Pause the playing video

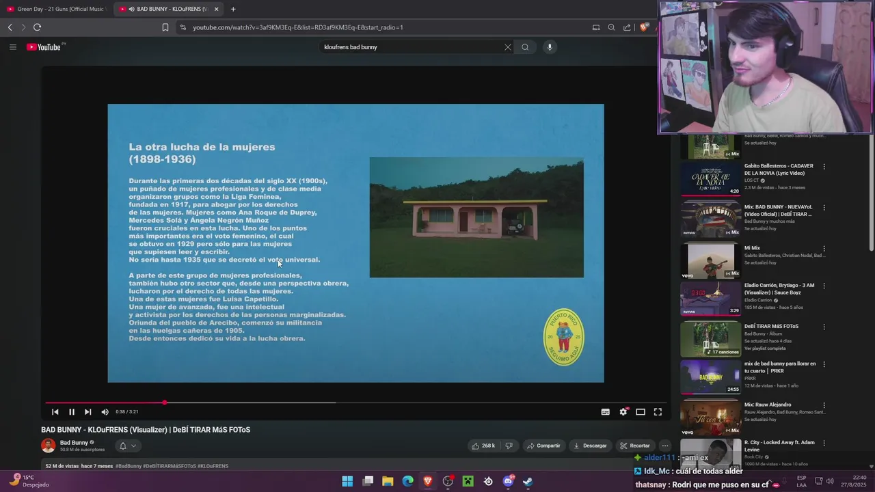[x=71, y=412]
